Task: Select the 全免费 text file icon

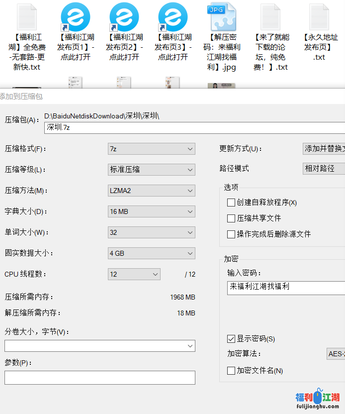Action: click(27, 17)
